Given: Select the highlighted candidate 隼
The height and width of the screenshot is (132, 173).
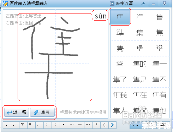Looking at the screenshot, I should pos(120,17).
